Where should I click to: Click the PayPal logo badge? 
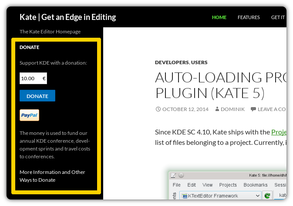point(29,115)
